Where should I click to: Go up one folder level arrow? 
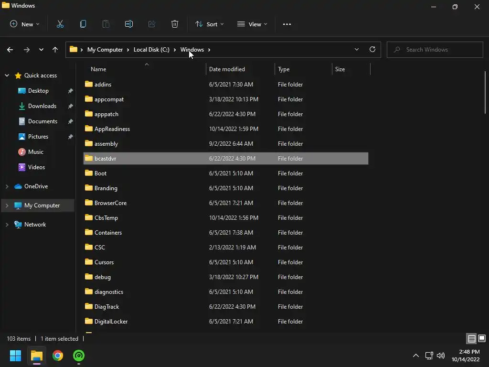[55, 50]
